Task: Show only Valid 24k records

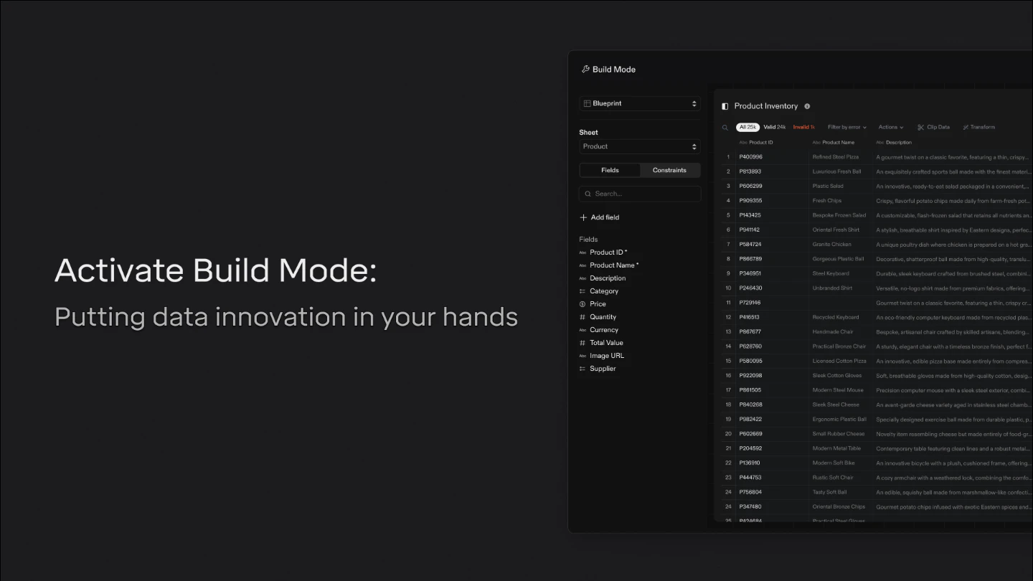Action: [774, 127]
